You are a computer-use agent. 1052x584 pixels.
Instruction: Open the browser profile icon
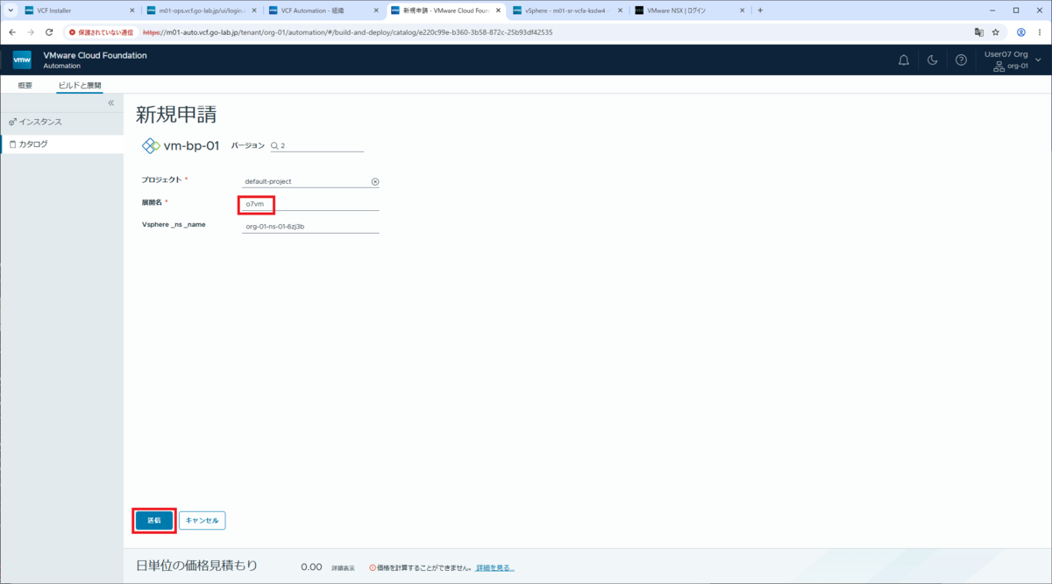point(1020,32)
